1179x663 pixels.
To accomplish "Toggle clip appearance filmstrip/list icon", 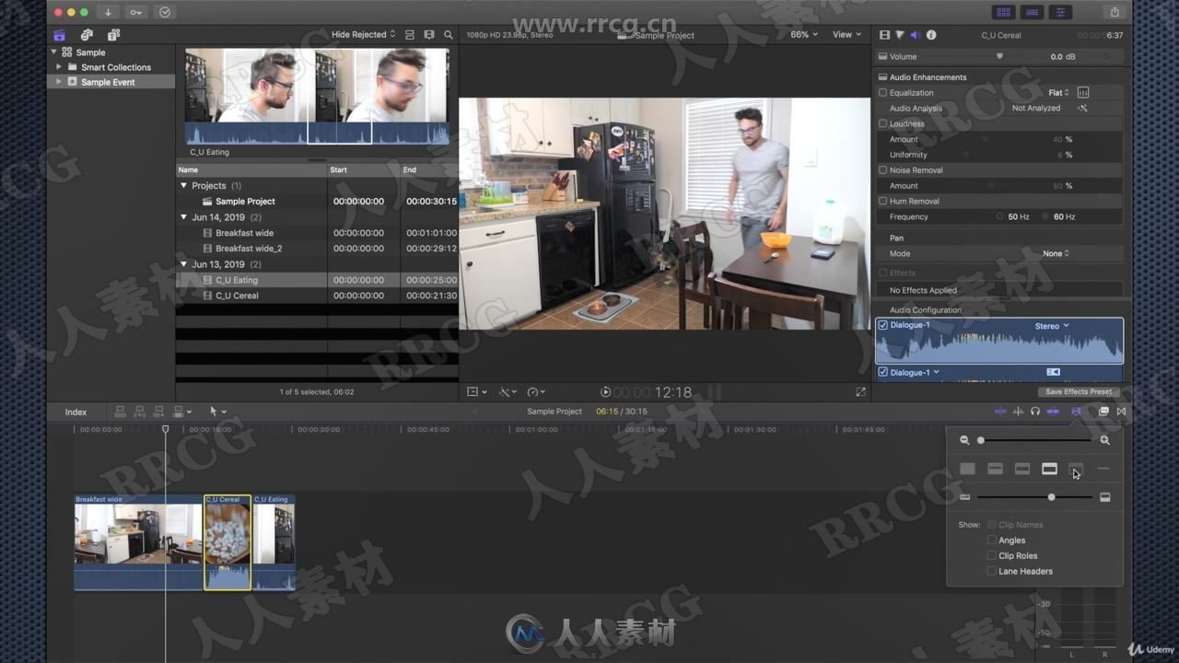I will click(410, 35).
